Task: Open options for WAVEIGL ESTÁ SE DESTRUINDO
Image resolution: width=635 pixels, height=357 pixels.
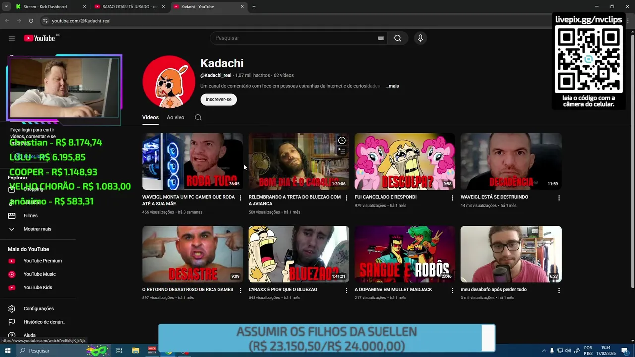Action: point(559,198)
